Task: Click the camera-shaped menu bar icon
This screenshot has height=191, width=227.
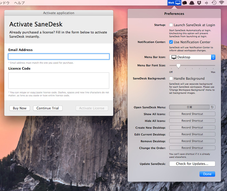Action: (x=185, y=3)
